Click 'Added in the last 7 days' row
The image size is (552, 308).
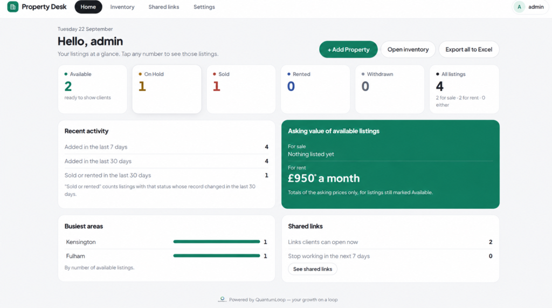click(x=166, y=147)
